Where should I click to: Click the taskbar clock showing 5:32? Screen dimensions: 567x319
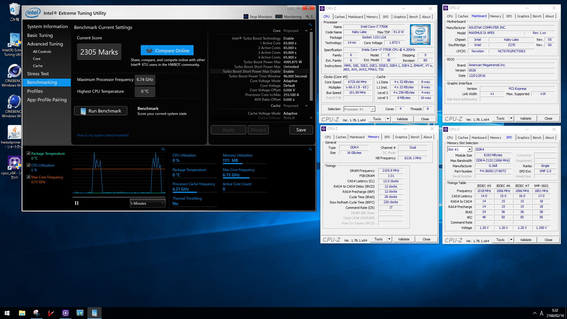click(555, 311)
